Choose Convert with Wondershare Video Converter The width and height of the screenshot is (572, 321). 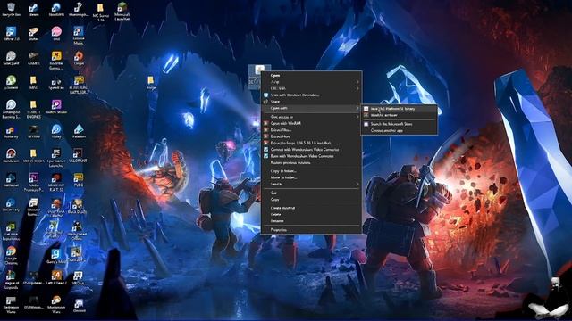[x=312, y=150]
